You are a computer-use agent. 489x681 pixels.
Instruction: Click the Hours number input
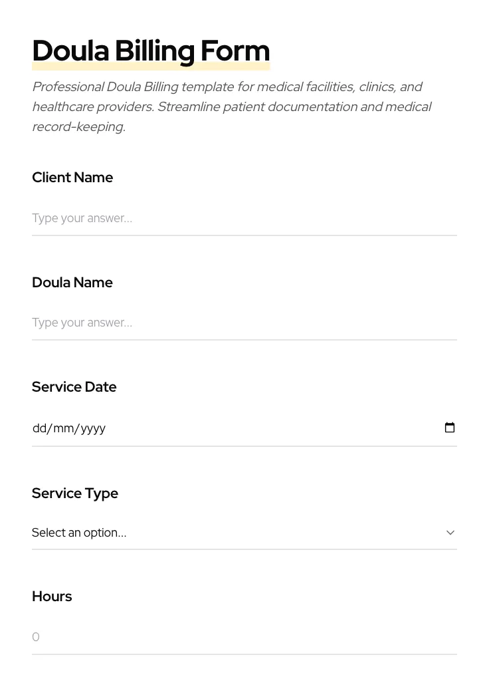199,636
